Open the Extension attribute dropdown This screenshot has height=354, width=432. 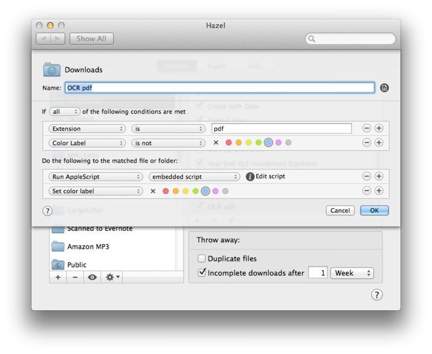pos(87,129)
